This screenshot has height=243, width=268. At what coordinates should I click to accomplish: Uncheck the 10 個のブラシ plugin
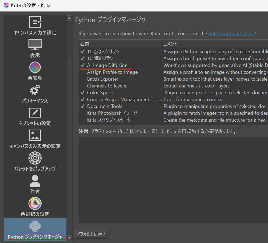coord(83,58)
